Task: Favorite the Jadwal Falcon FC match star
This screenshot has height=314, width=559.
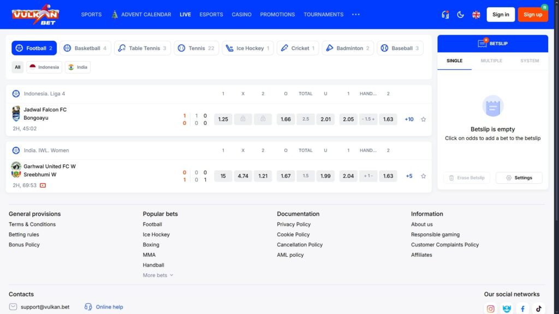Action: click(x=423, y=119)
